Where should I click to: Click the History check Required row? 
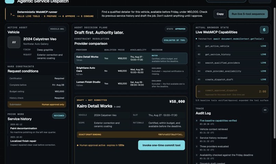[x=37, y=98]
